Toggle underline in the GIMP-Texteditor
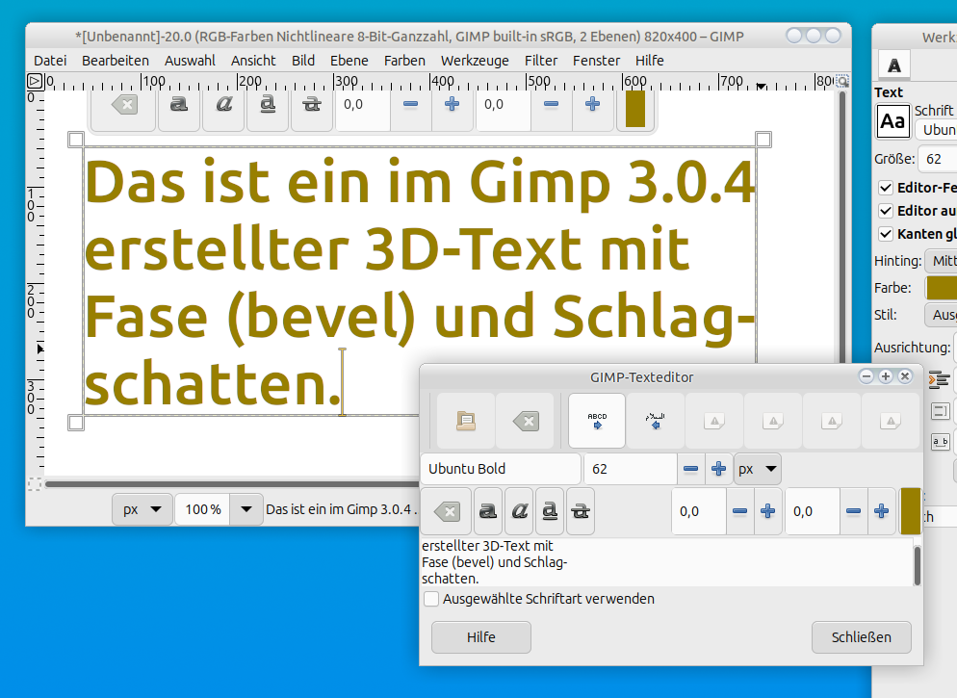This screenshot has height=698, width=957. click(550, 511)
